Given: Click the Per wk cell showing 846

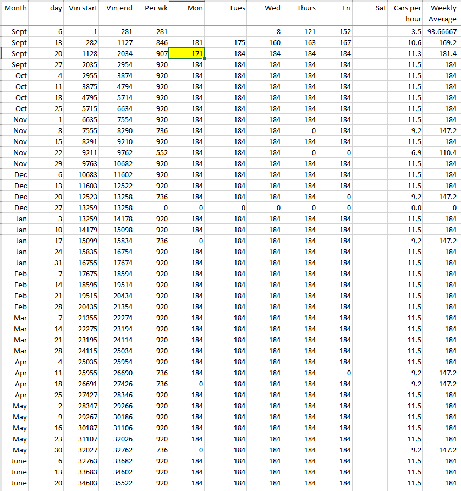Looking at the screenshot, I should pyautogui.click(x=152, y=43).
